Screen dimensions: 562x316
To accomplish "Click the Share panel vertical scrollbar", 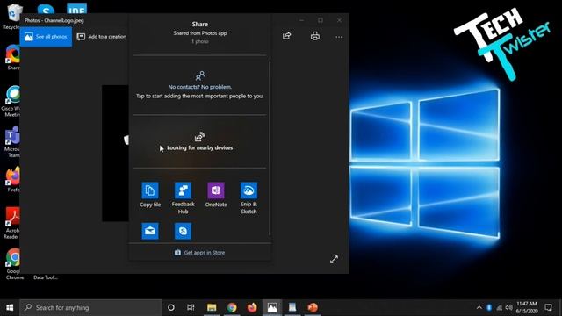I will click(x=270, y=148).
